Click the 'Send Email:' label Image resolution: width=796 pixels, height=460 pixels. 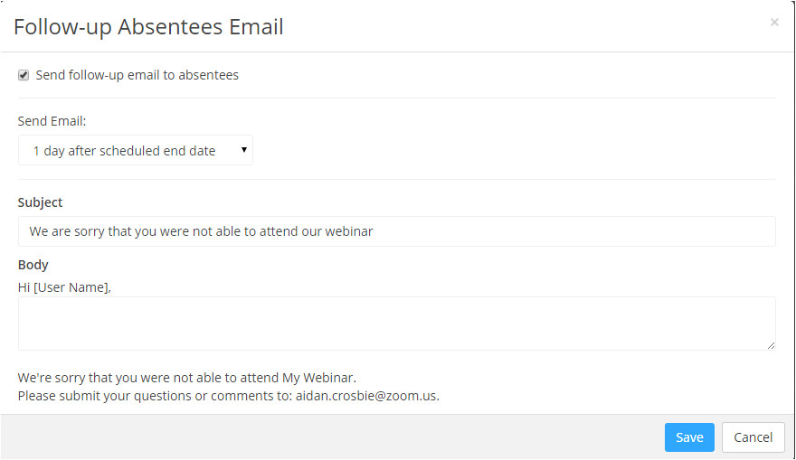(52, 120)
